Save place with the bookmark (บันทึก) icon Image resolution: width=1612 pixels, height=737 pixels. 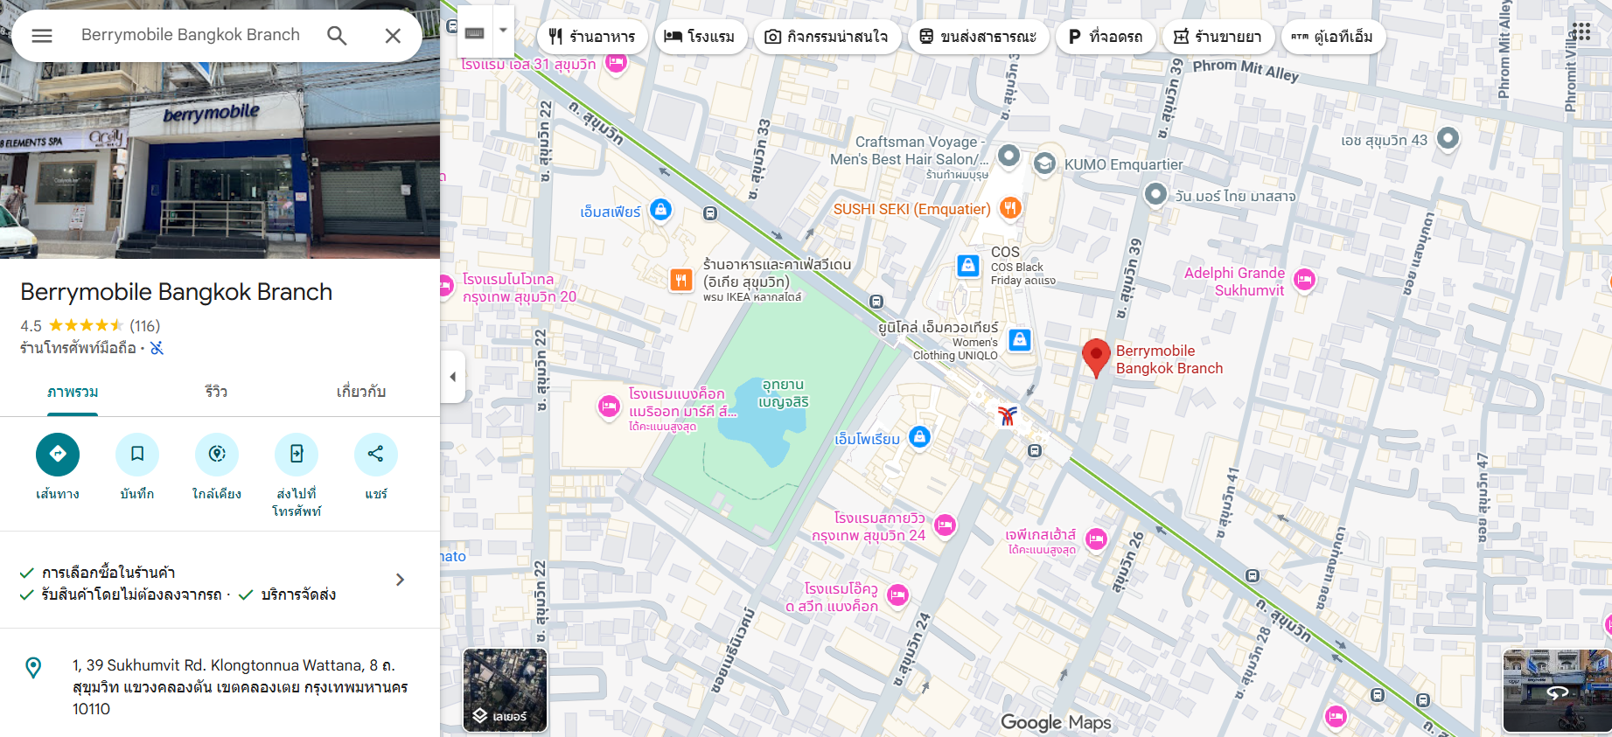coord(137,454)
